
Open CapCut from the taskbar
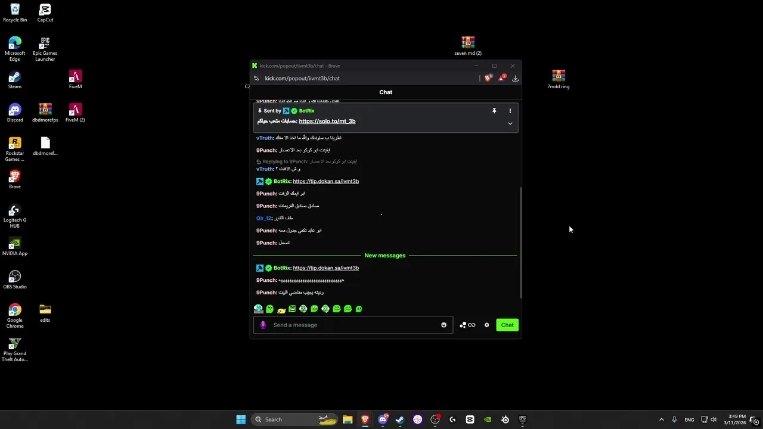point(470,419)
